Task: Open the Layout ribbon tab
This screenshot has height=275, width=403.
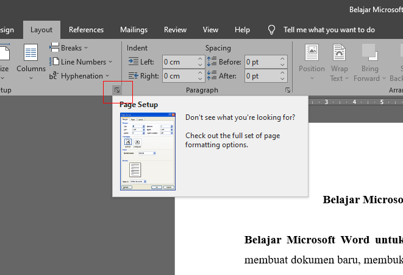Action: click(41, 30)
